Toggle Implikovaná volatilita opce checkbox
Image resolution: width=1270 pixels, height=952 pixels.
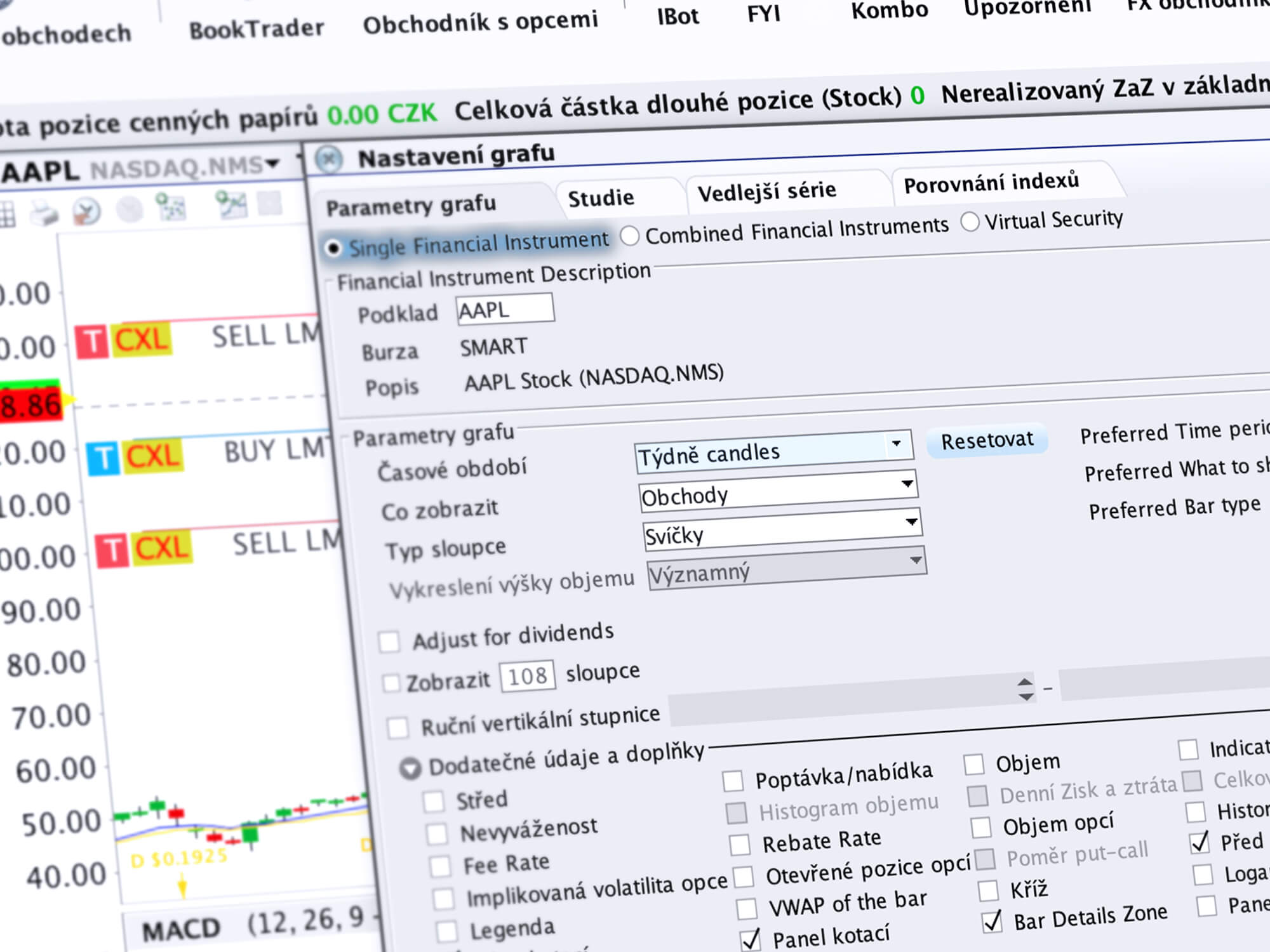click(444, 899)
